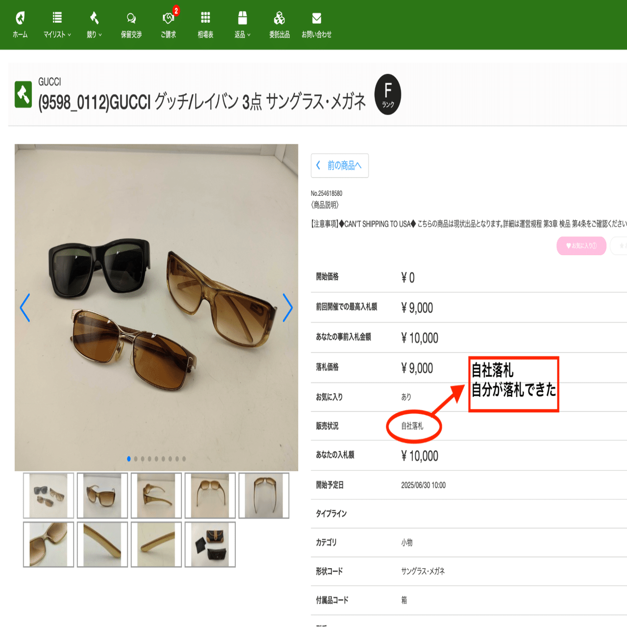
Task: Click the pink お気に入り button
Action: (x=581, y=245)
